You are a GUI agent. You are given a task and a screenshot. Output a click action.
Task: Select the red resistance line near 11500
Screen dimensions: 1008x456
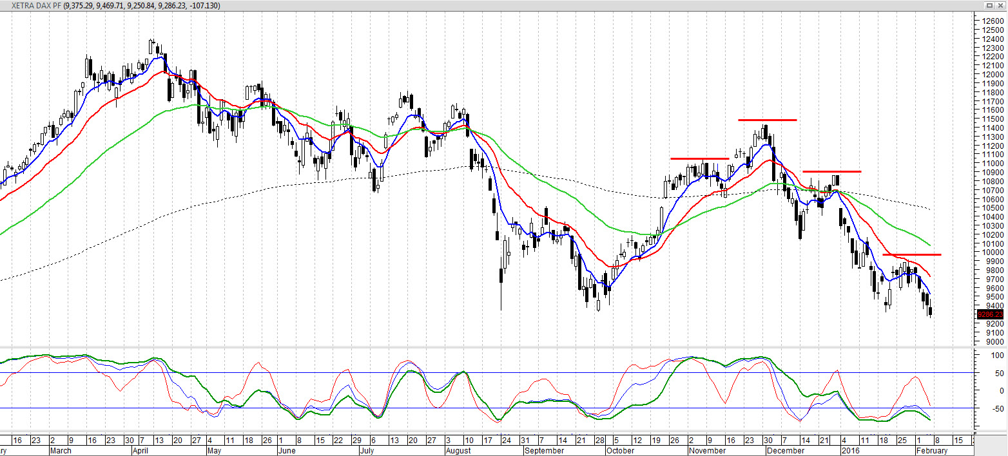[x=768, y=120]
